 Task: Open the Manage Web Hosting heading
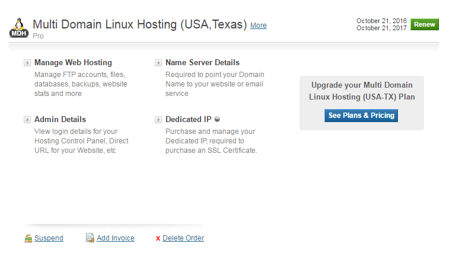(x=73, y=62)
